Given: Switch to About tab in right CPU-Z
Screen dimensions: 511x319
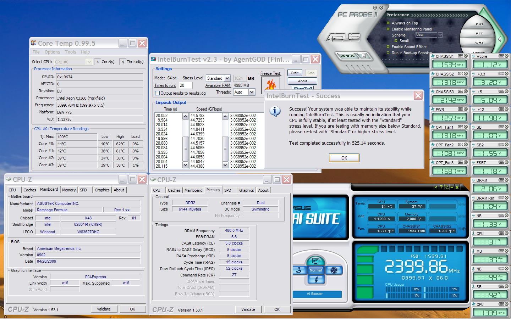Looking at the screenshot, I should coord(263,190).
